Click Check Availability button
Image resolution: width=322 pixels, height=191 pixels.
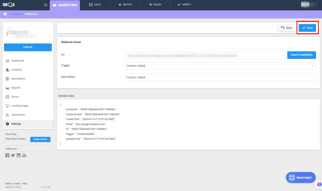[301, 55]
